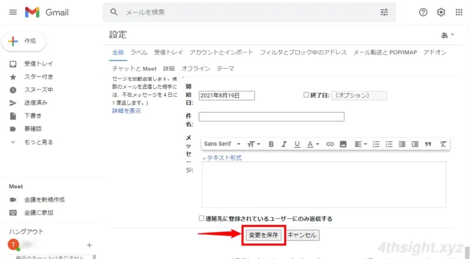Open the main menu hamburger icon
The width and height of the screenshot is (470, 259).
point(13,12)
